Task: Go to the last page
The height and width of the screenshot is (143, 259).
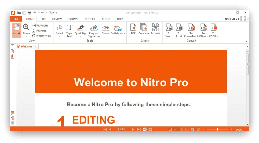Action: click(x=138, y=129)
